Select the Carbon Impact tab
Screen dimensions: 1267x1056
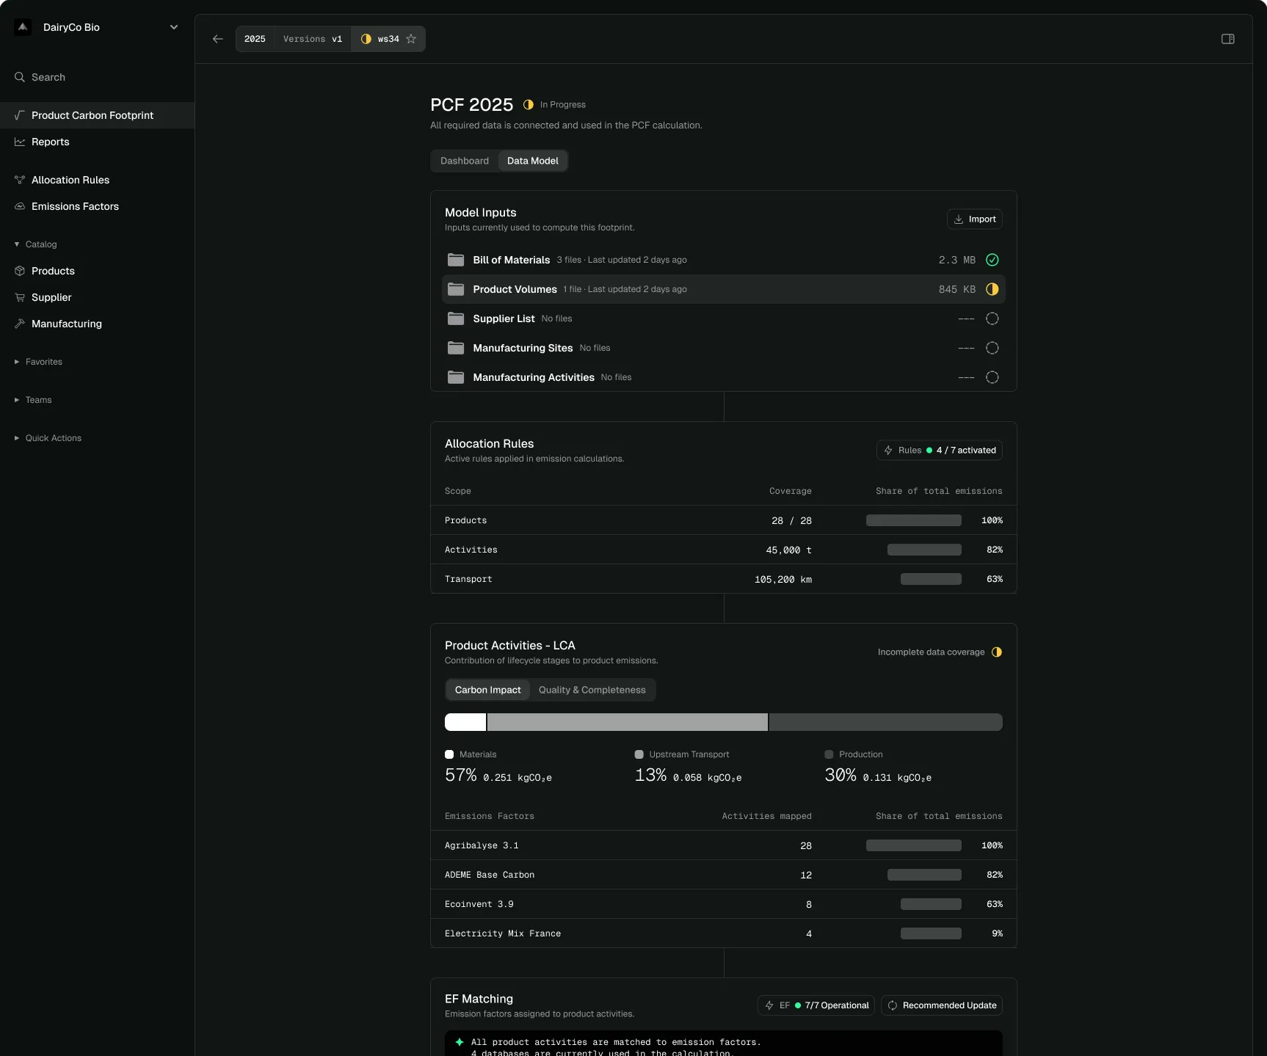click(487, 690)
